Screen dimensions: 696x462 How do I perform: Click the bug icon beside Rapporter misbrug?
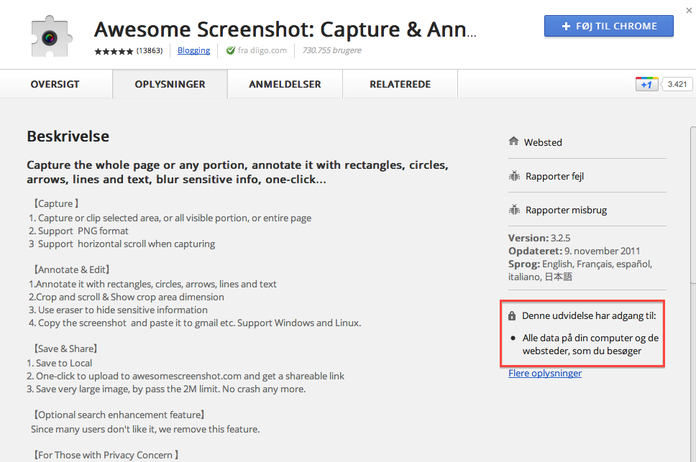point(513,210)
